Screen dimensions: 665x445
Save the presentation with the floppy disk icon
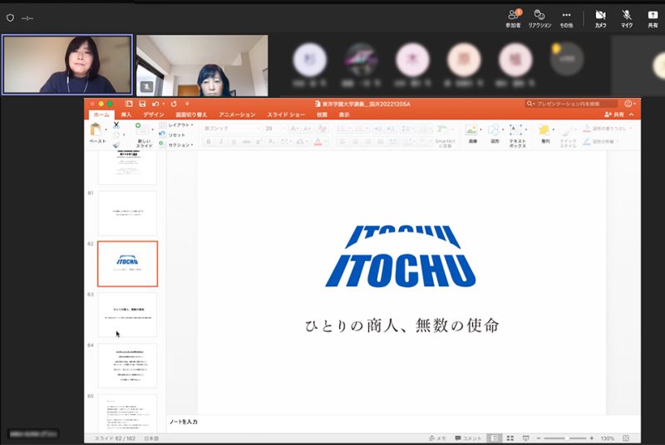pyautogui.click(x=142, y=104)
